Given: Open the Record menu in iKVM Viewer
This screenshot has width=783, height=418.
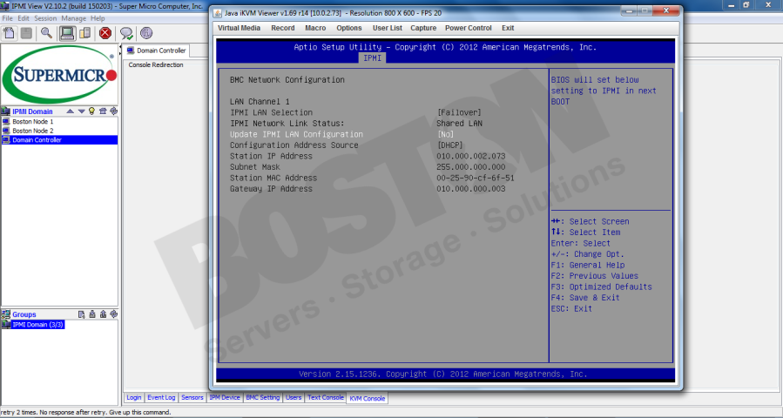Looking at the screenshot, I should (x=283, y=28).
